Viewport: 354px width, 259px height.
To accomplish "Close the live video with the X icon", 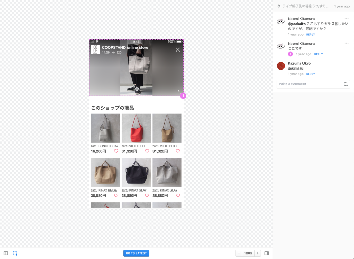I will tap(178, 50).
